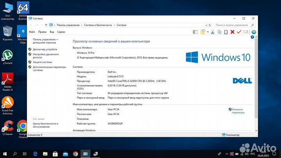Open the folder view layout icon
The image size is (281, 158).
(x=203, y=32)
